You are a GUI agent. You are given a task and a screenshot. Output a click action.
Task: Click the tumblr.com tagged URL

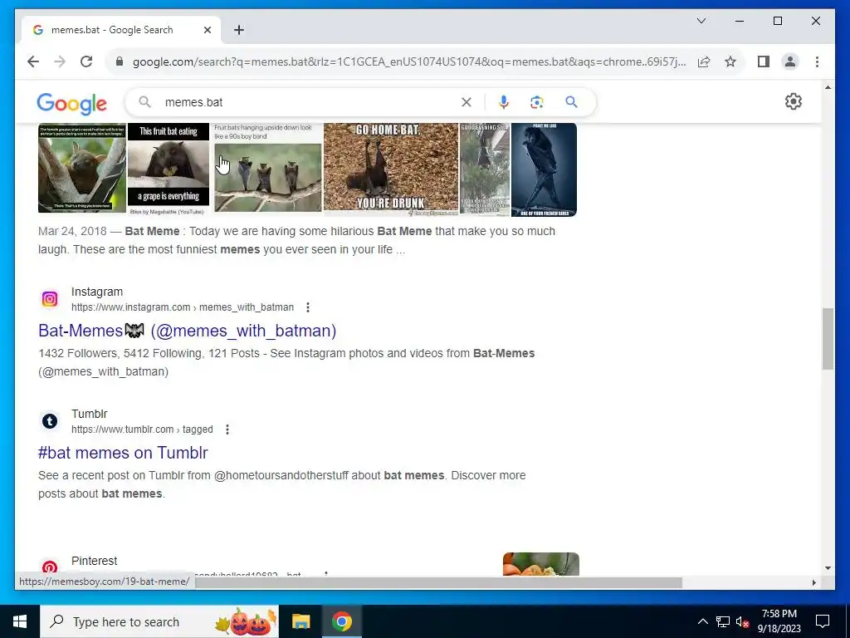[142, 429]
